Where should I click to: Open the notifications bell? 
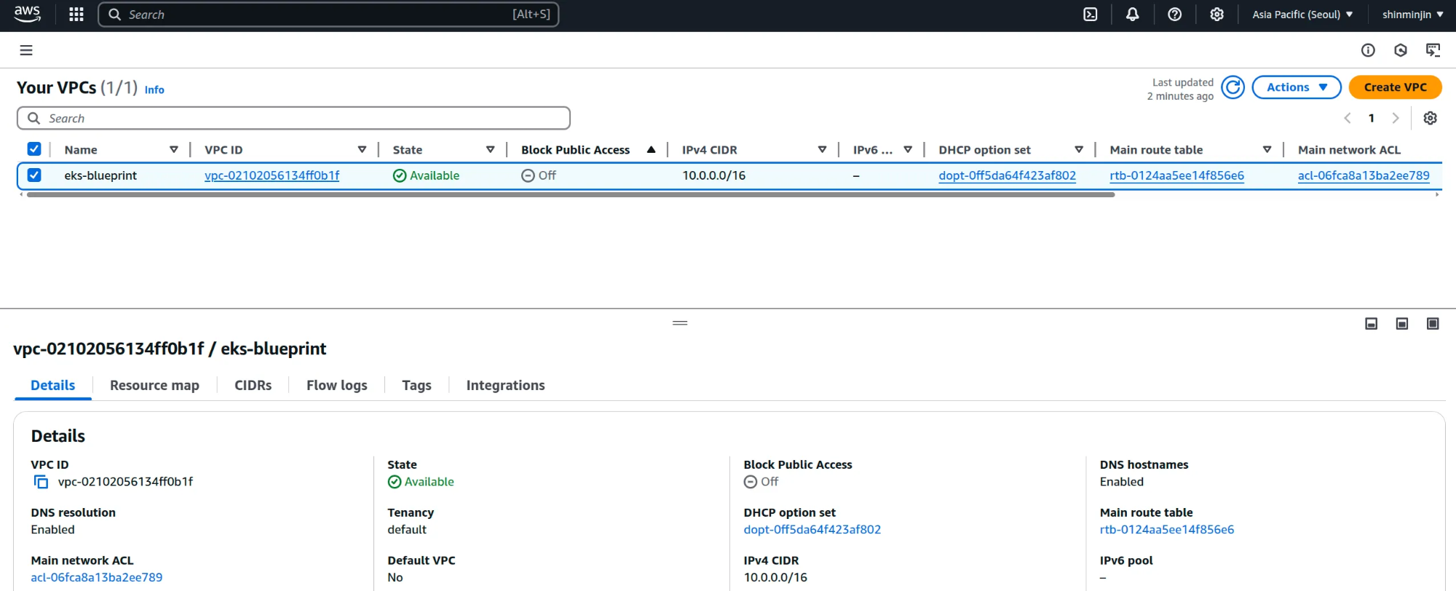(1132, 15)
